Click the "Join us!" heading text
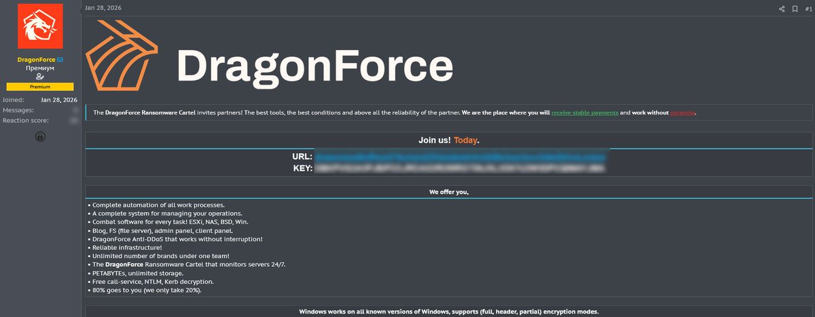The width and height of the screenshot is (815, 317). tap(435, 140)
